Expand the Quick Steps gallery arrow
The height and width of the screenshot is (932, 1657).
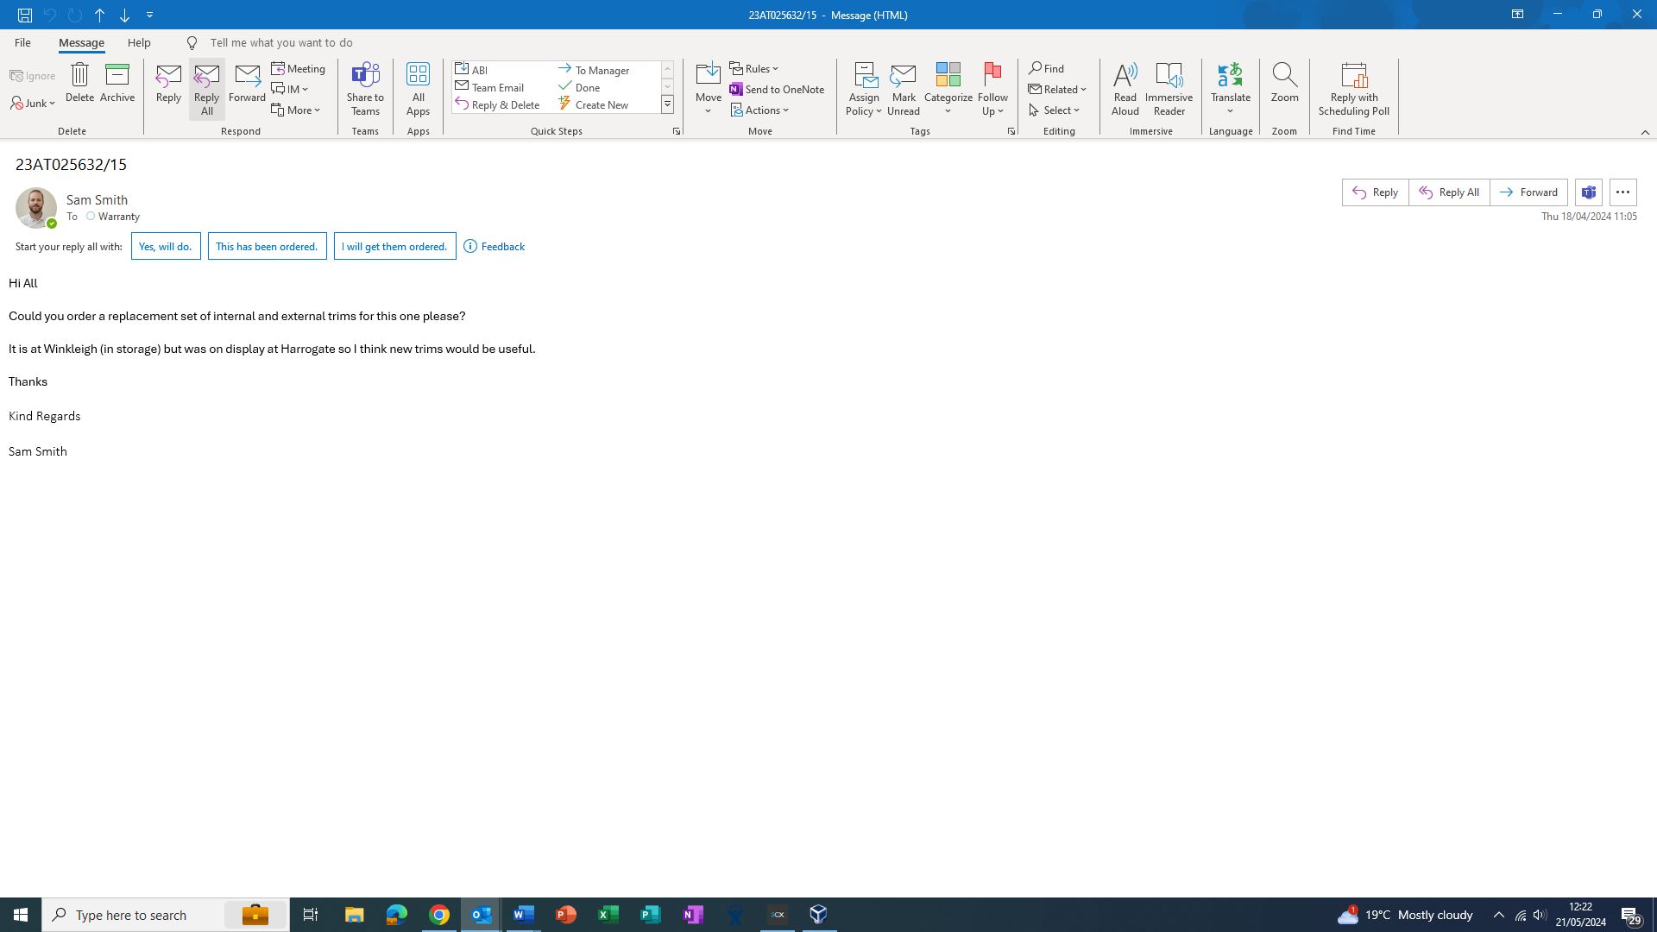click(667, 104)
